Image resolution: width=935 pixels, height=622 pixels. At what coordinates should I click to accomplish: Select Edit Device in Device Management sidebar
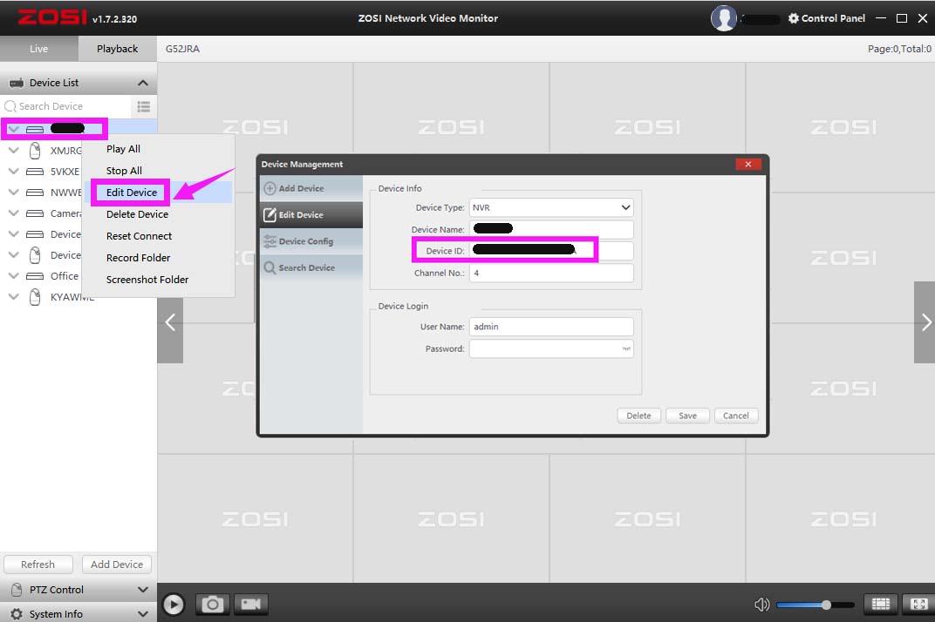311,214
